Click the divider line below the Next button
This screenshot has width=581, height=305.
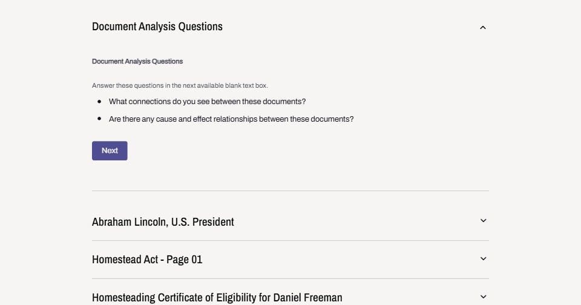(x=290, y=191)
